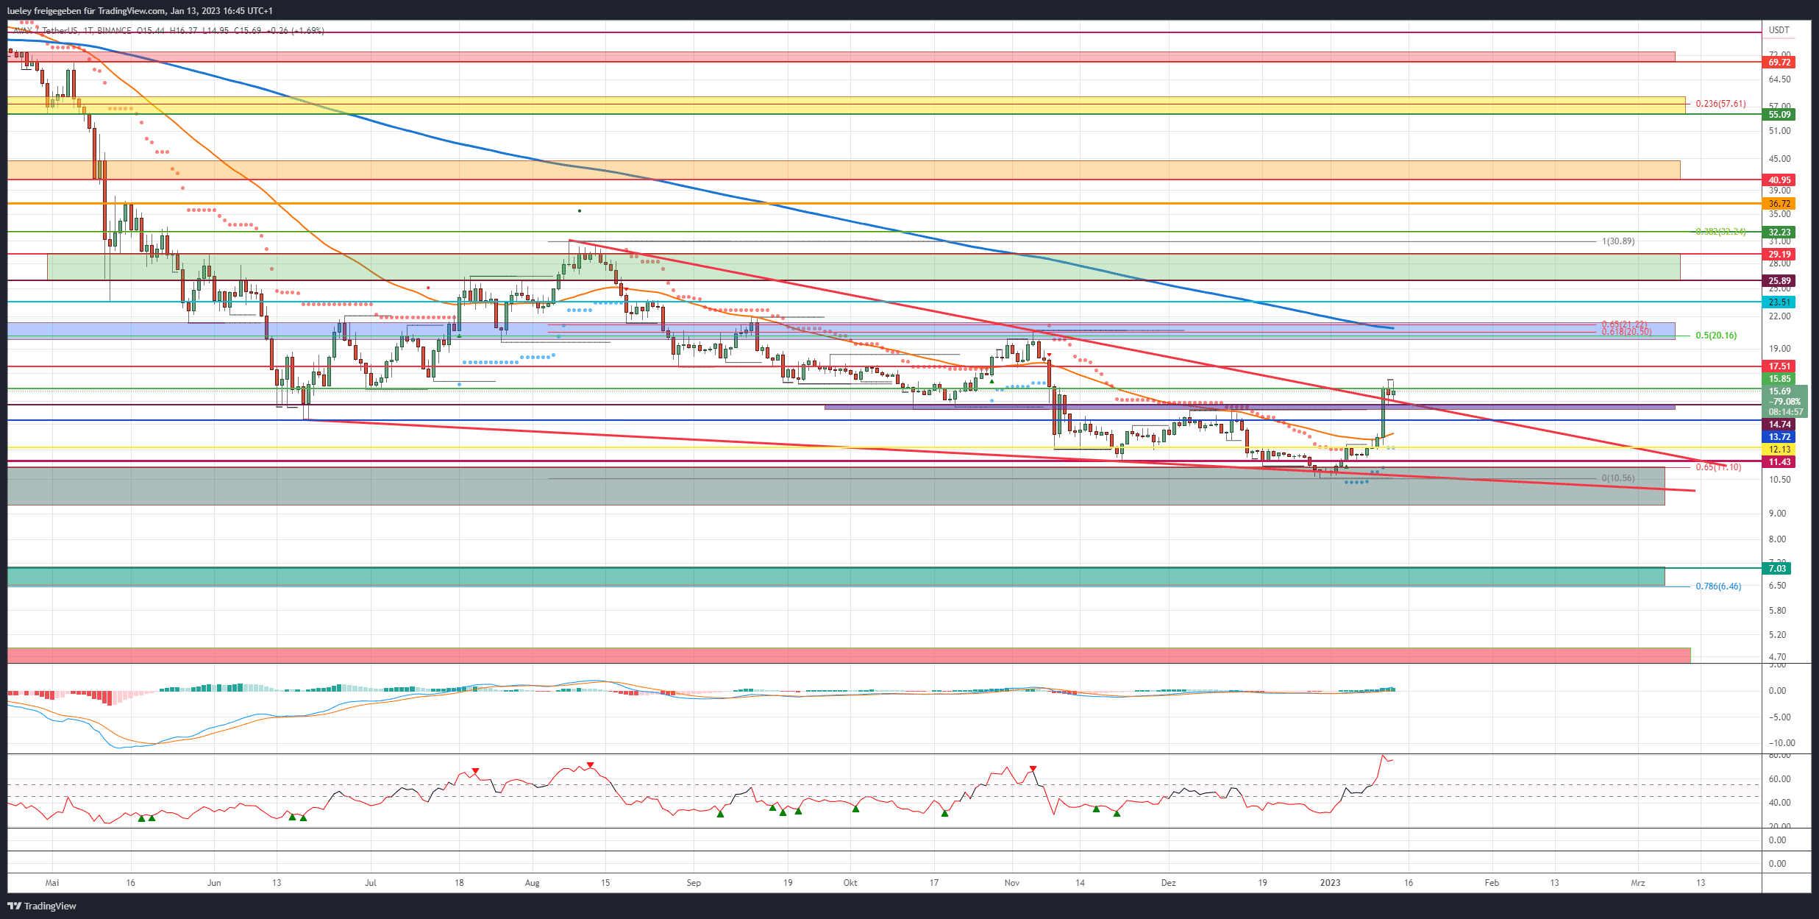Select the 14.74 maroon price label
Viewport: 1819px width, 919px height.
point(1779,425)
